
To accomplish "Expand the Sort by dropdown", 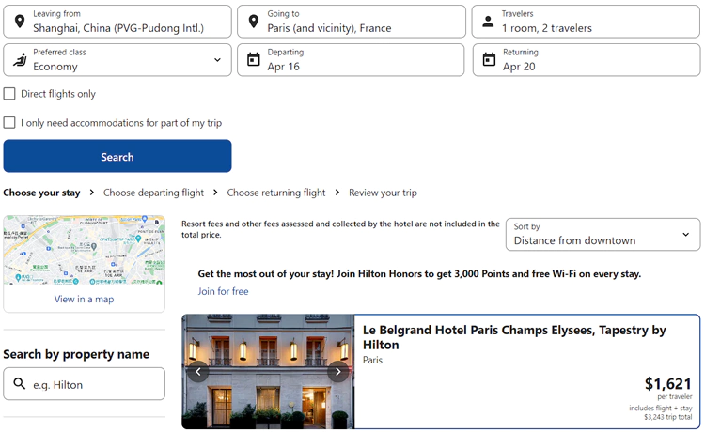I will [x=603, y=234].
